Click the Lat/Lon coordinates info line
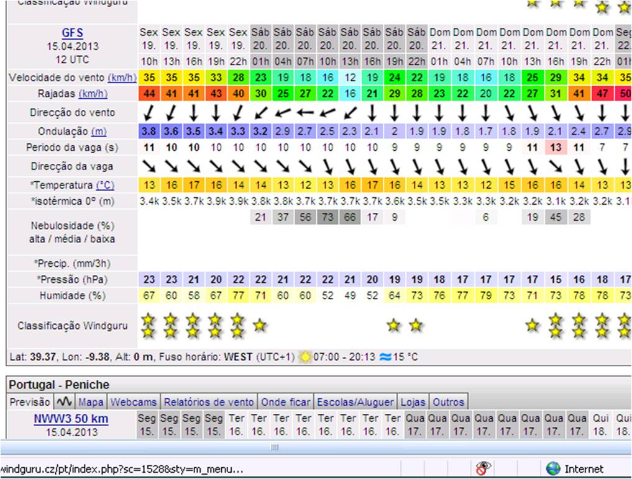 tap(214, 357)
